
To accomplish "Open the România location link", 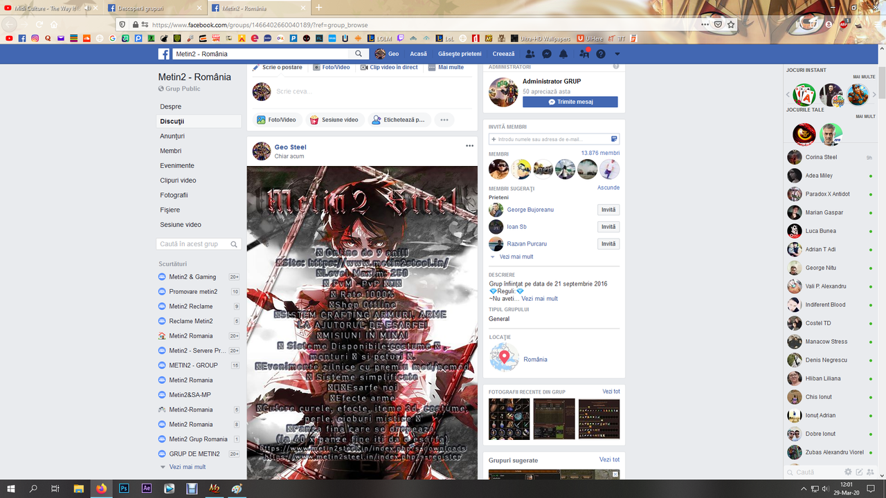I will coord(535,359).
